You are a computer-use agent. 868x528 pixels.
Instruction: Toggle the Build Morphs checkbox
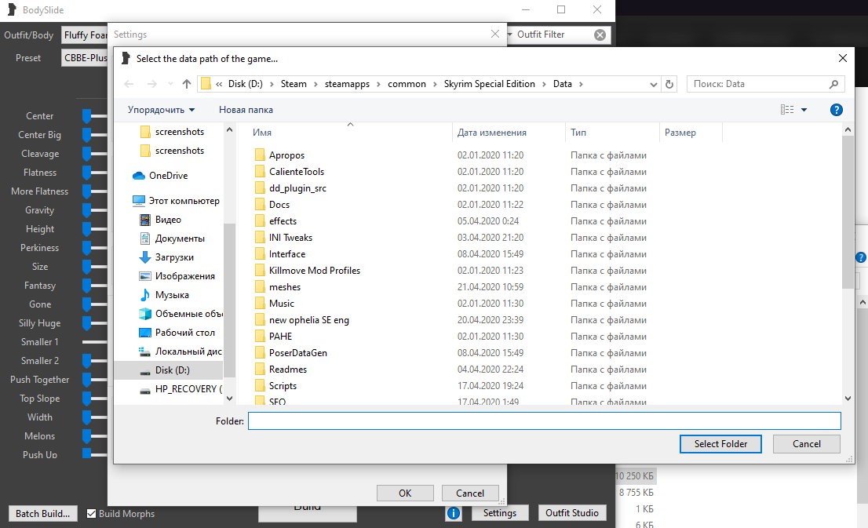point(92,514)
